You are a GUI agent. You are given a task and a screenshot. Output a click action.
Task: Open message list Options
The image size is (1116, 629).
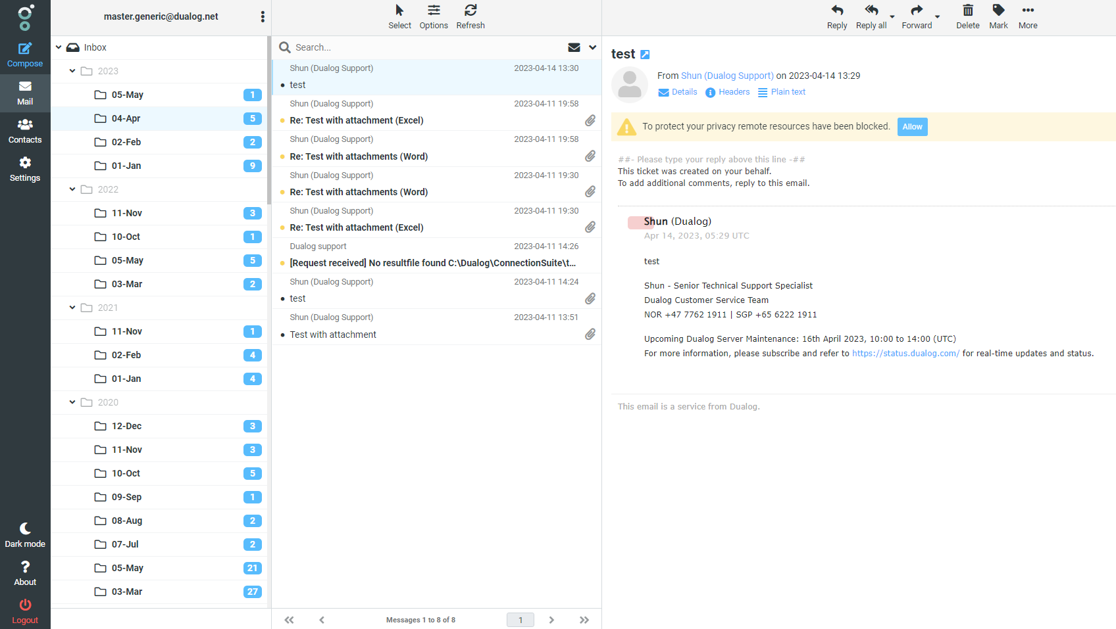(x=434, y=17)
